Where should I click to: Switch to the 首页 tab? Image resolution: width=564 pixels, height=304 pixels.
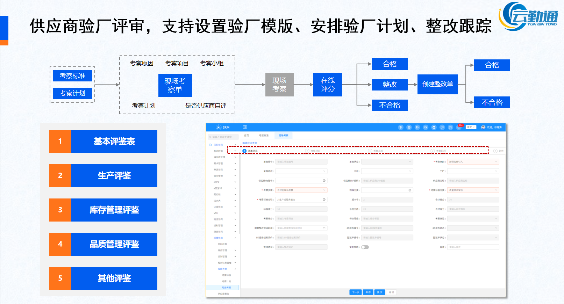tap(247, 135)
